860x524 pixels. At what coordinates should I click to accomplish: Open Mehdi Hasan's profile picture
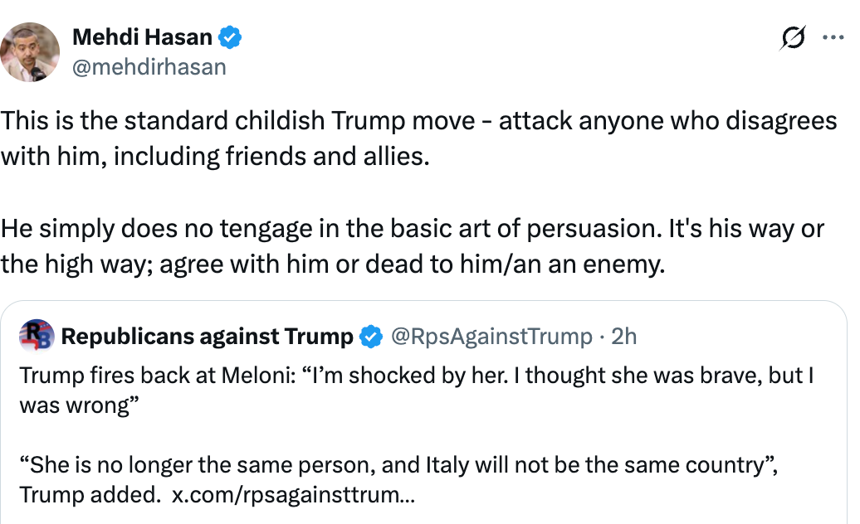(x=31, y=51)
